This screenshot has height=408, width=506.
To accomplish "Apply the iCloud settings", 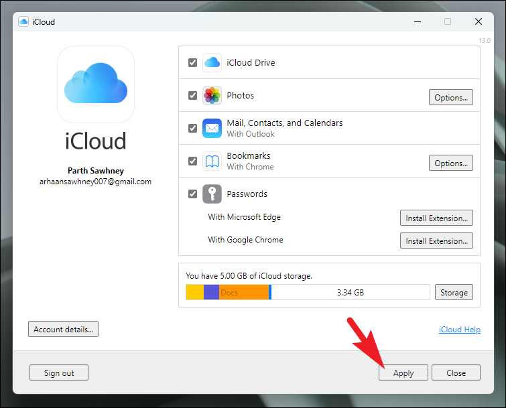I will point(403,372).
